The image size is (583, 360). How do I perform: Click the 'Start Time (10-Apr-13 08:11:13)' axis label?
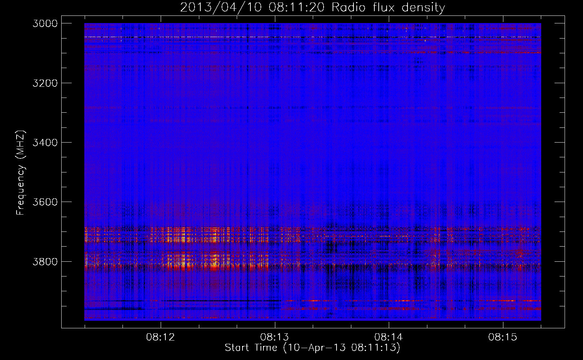point(312,348)
